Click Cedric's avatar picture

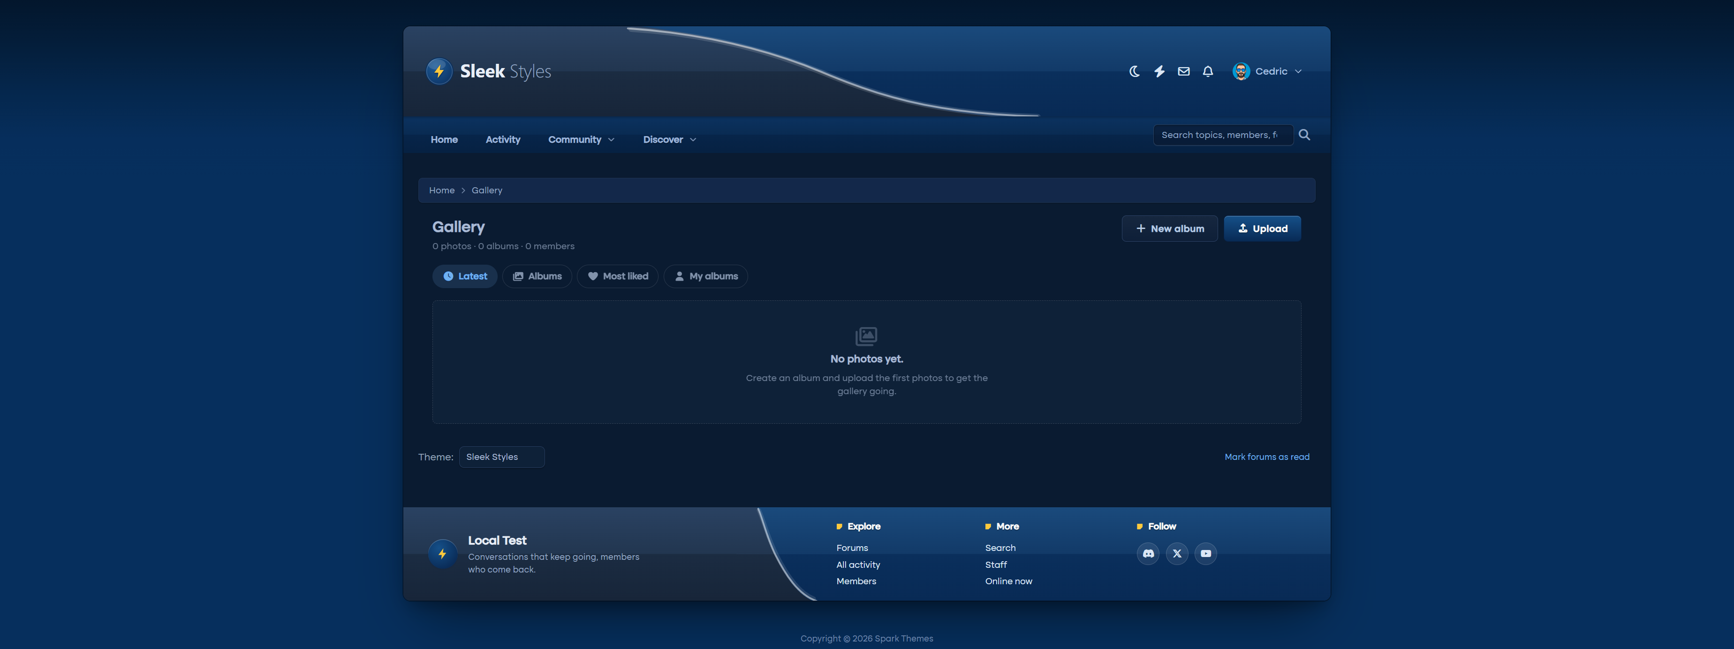click(1241, 71)
